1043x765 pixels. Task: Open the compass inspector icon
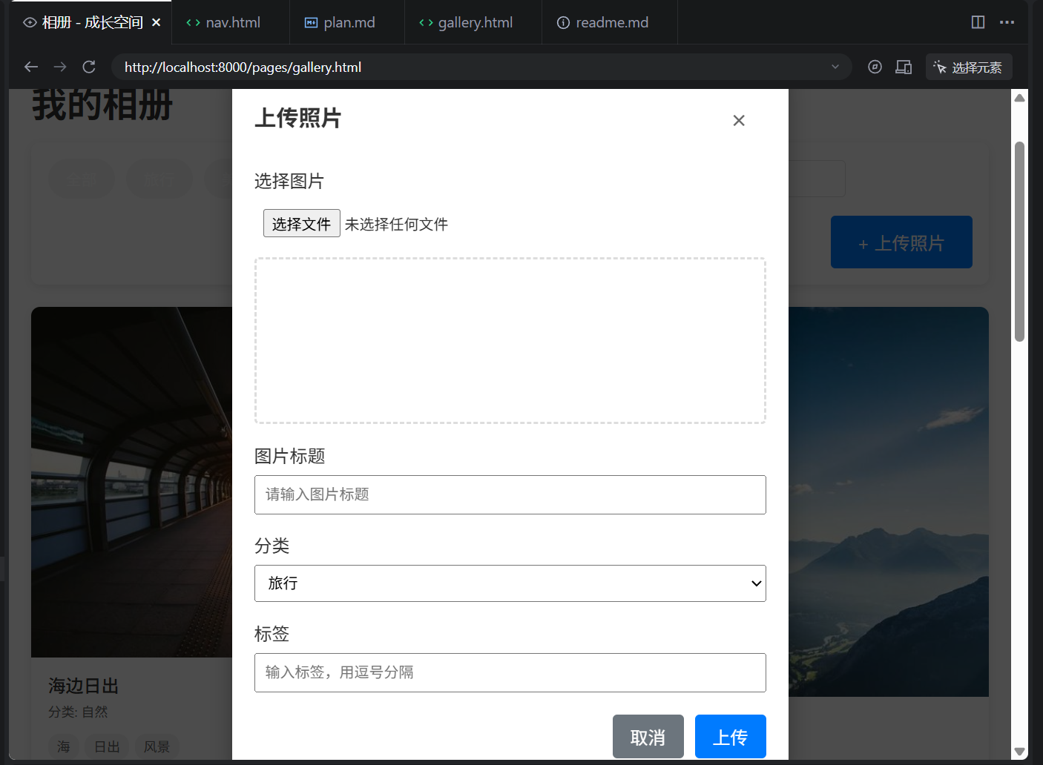tap(875, 67)
